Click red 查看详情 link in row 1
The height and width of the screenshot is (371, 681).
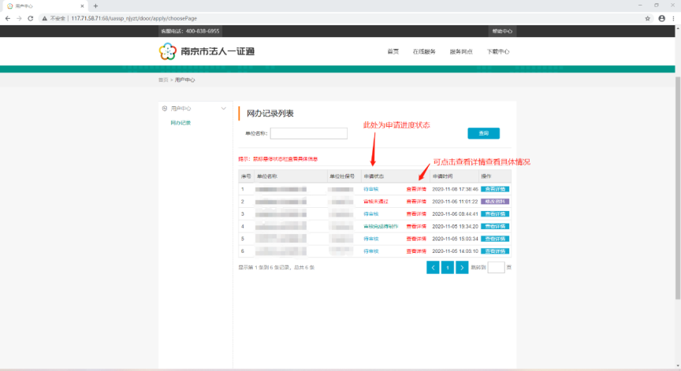tap(416, 189)
